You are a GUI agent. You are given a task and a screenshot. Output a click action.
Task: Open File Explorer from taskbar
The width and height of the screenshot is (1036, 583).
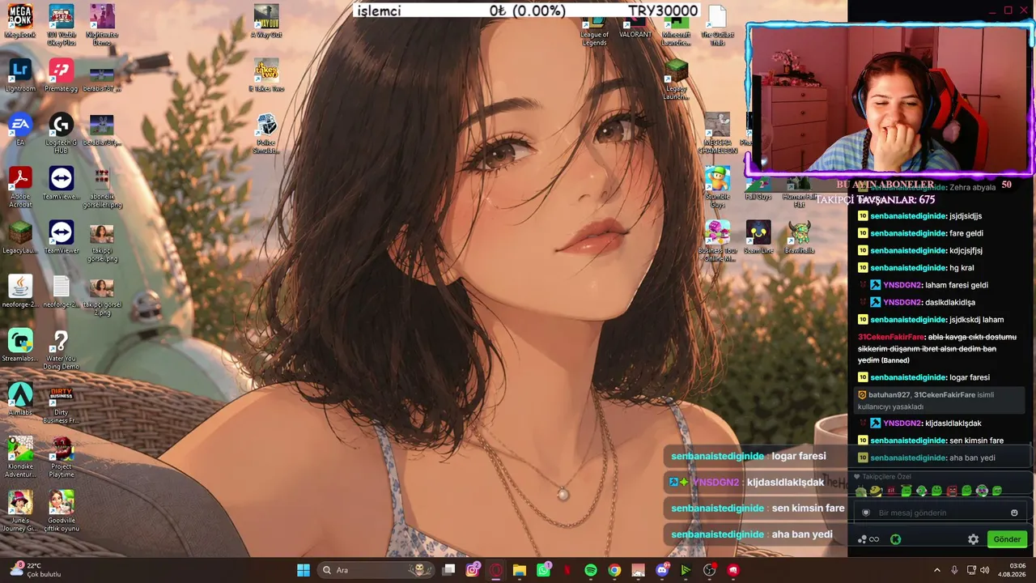tap(520, 570)
